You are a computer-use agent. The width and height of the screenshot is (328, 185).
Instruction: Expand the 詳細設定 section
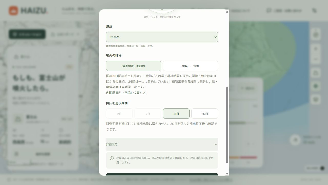click(x=162, y=144)
